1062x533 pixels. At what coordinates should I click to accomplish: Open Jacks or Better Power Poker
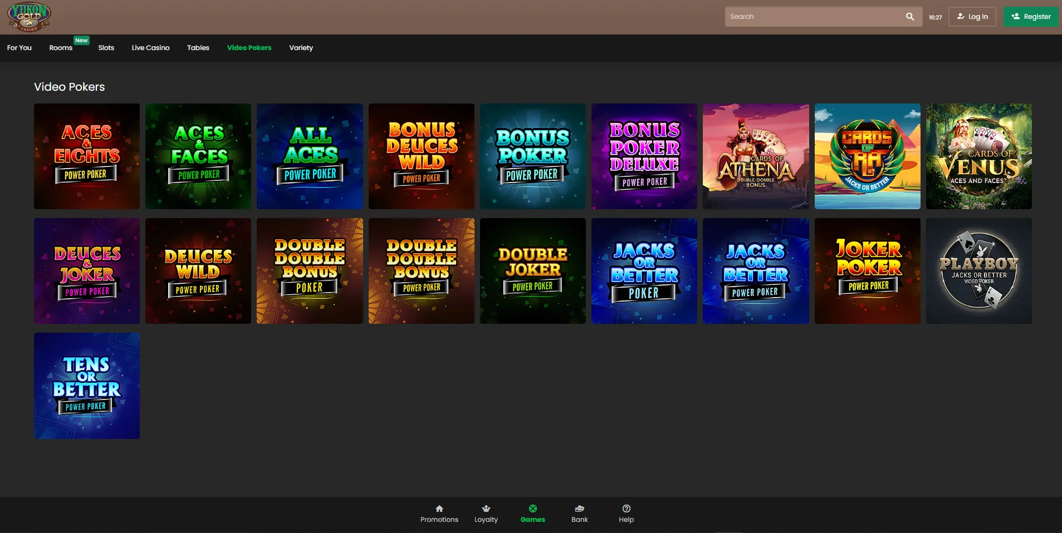click(756, 271)
